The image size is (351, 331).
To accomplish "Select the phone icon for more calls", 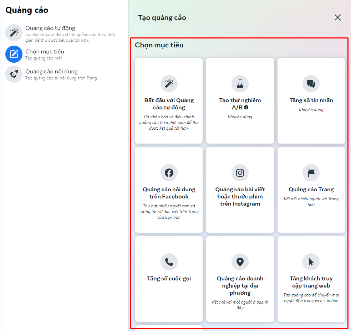I will [169, 262].
